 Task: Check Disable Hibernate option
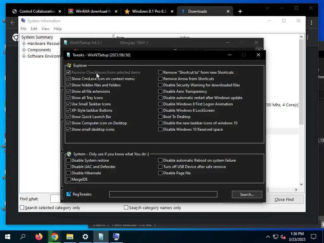(68, 173)
